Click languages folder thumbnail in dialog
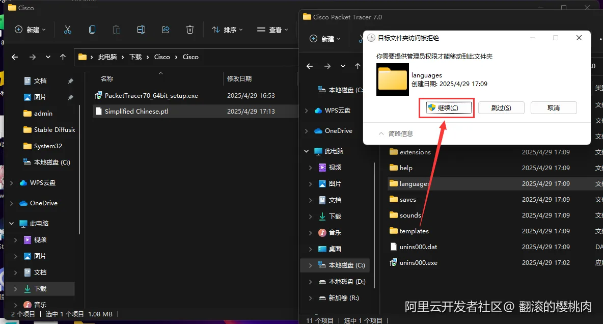The image size is (603, 324). [x=392, y=79]
